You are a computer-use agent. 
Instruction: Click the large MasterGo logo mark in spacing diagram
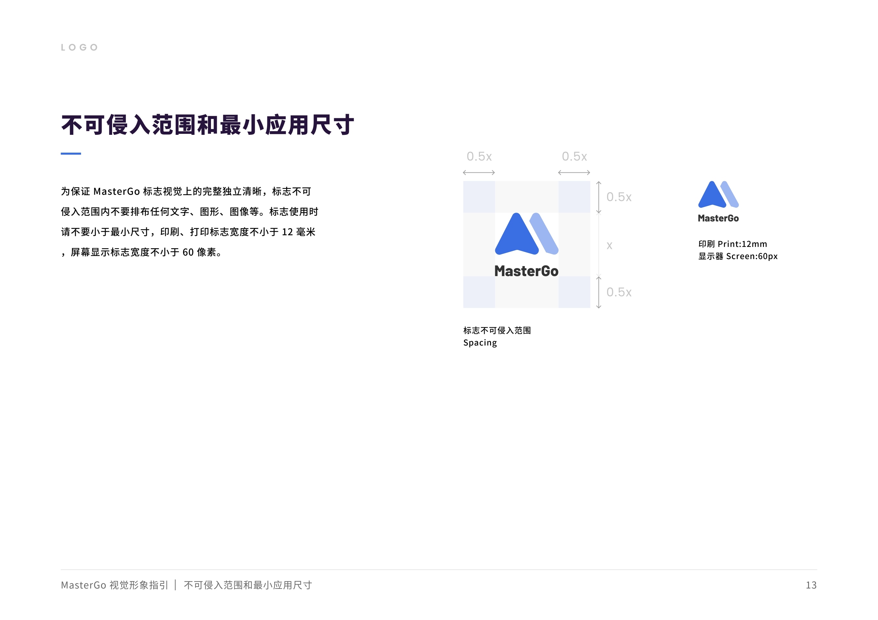[527, 234]
